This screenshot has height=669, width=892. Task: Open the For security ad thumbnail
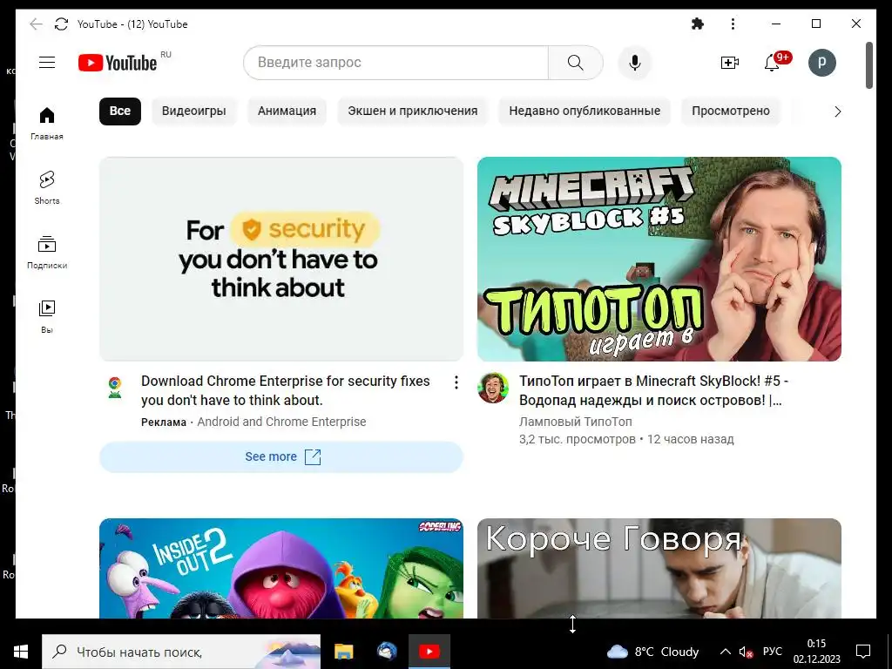click(281, 259)
